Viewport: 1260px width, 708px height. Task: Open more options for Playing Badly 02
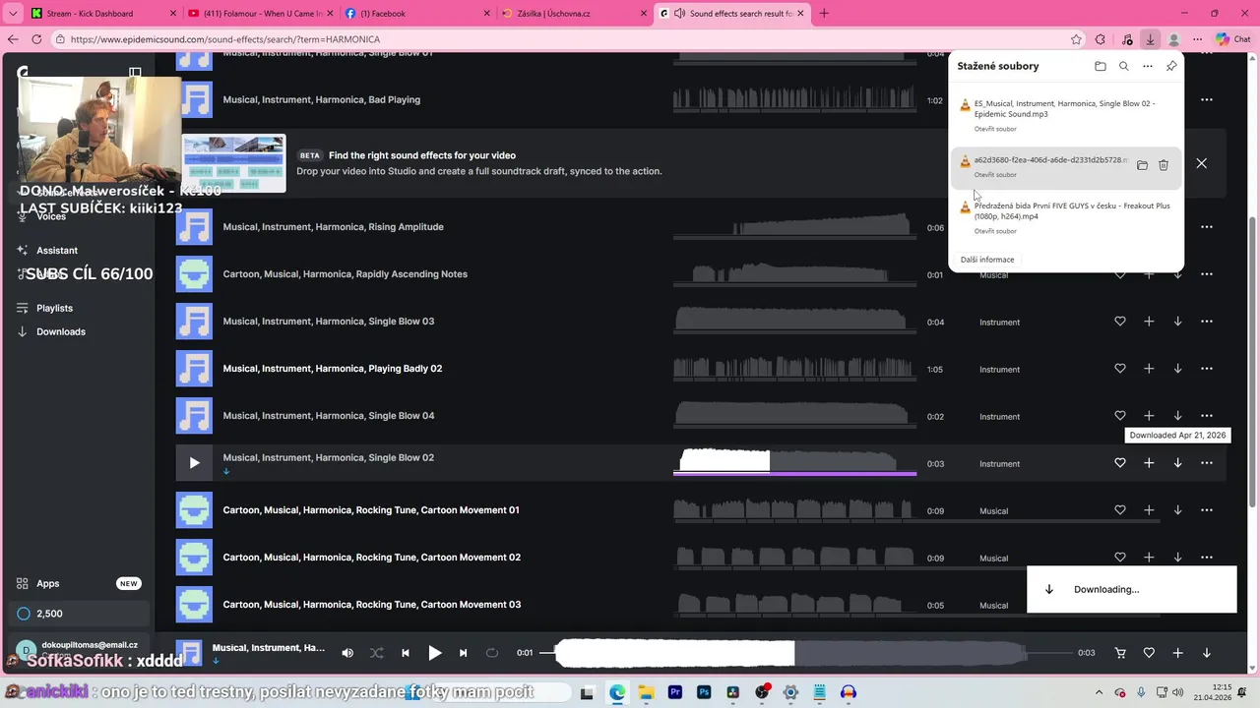(x=1207, y=369)
